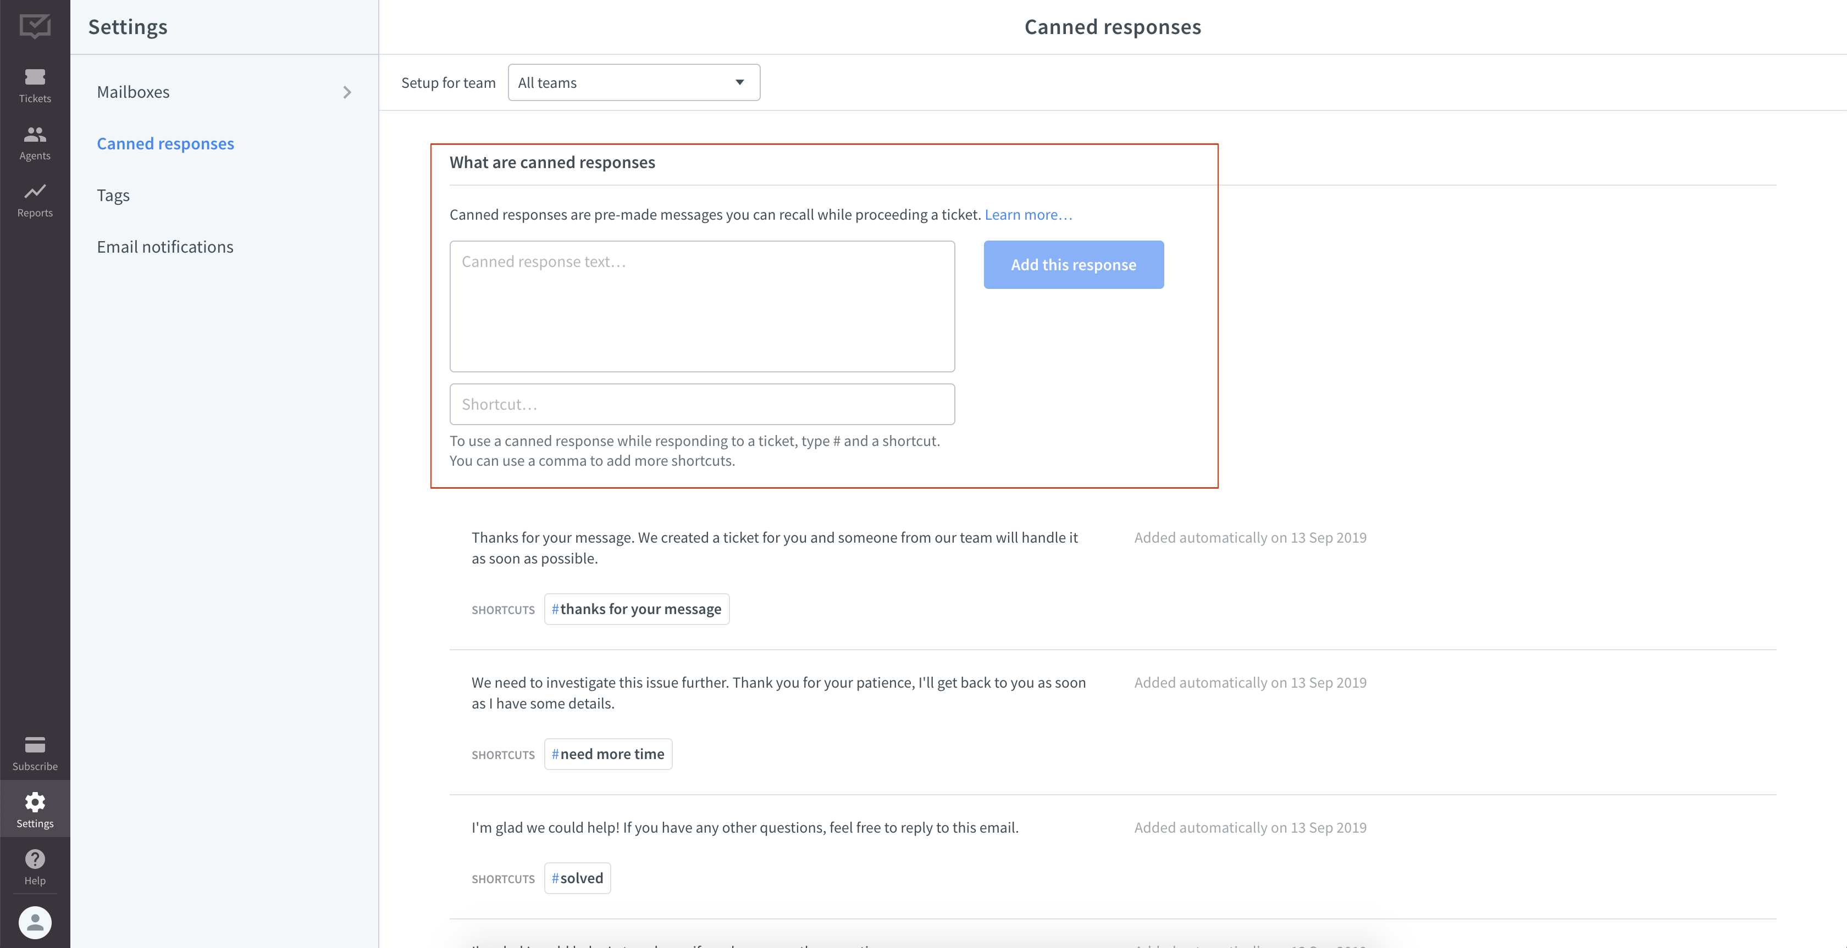Click the Email notifications menu item
Image resolution: width=1847 pixels, height=948 pixels.
(164, 246)
